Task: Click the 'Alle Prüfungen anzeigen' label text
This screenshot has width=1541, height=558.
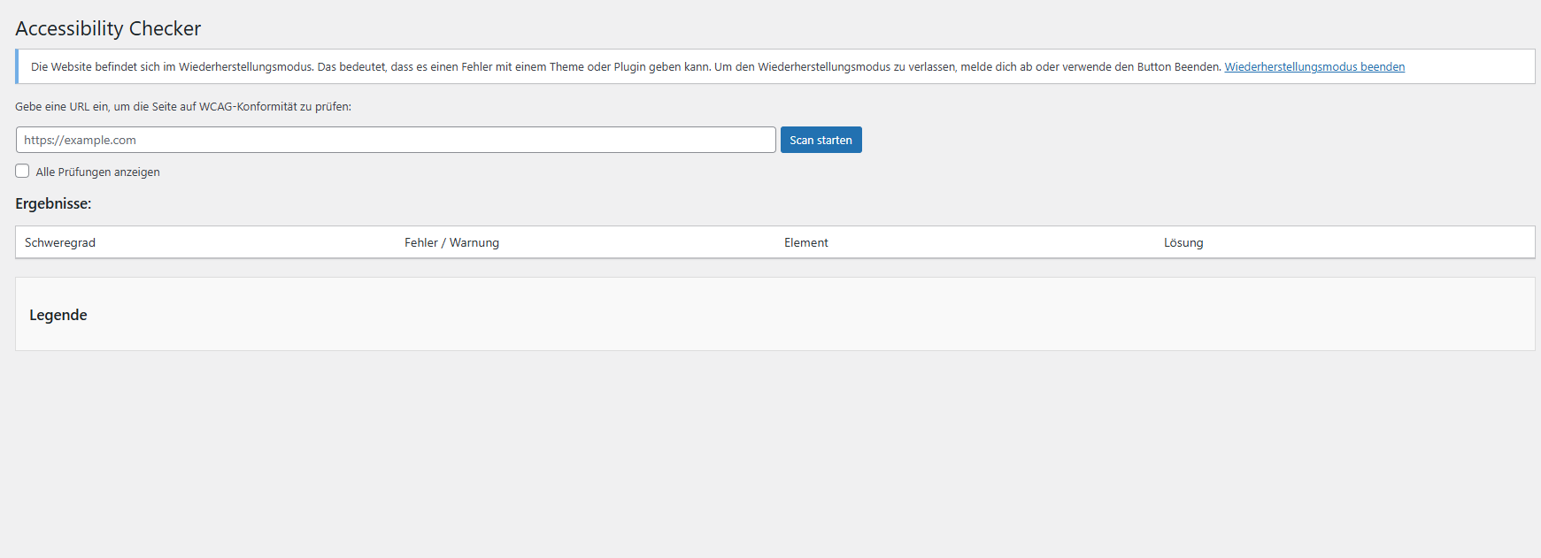Action: coord(97,172)
